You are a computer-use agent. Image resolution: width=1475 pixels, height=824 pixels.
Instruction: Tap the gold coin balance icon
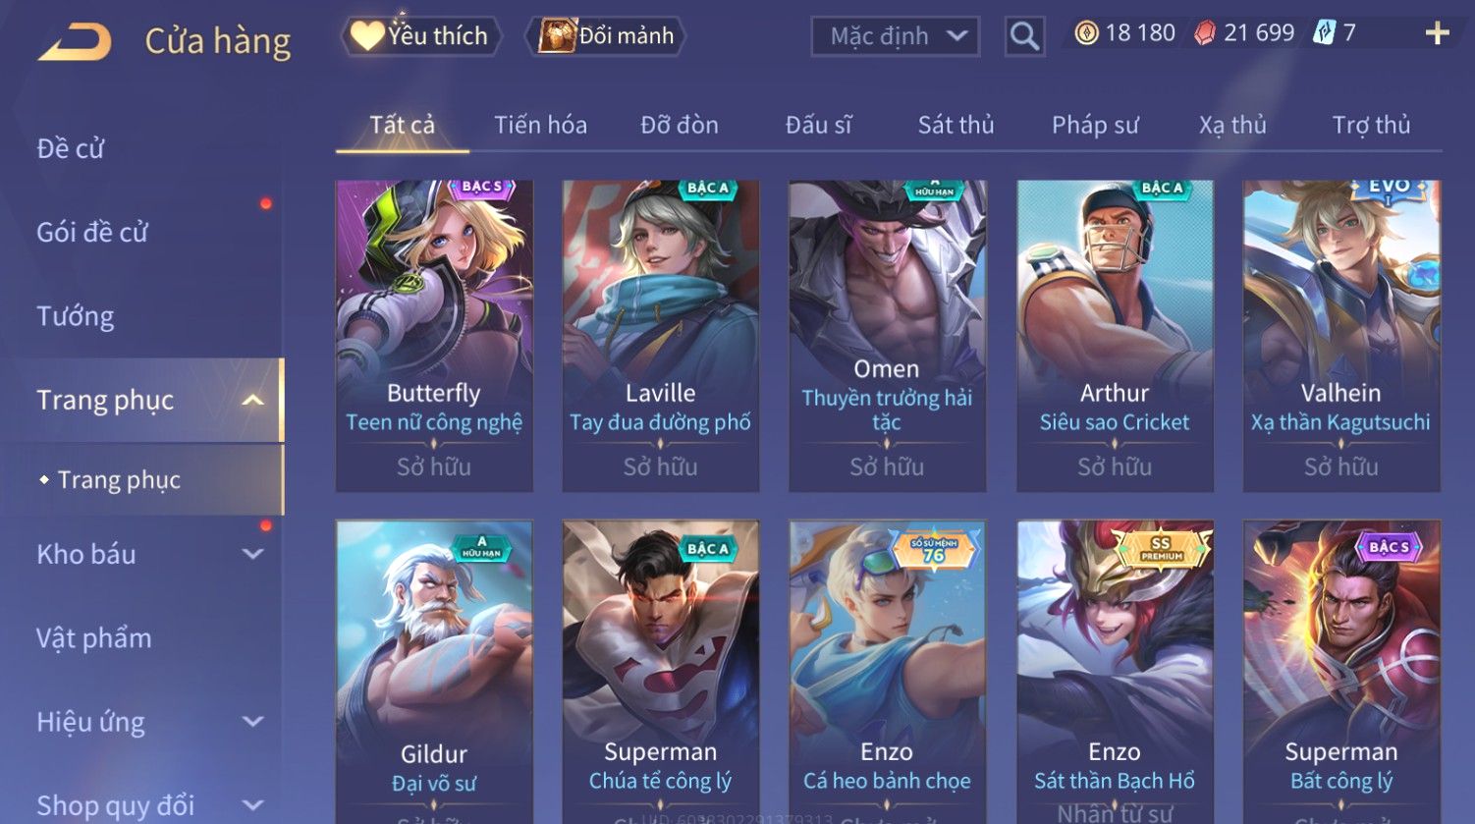pos(1086,33)
